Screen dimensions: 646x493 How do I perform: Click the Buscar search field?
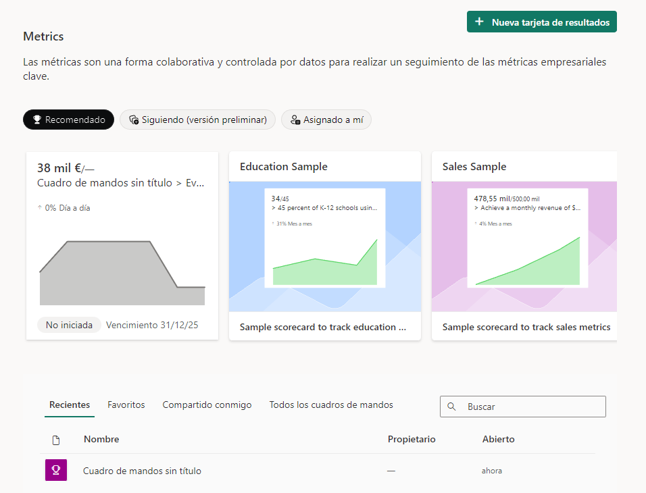531,407
